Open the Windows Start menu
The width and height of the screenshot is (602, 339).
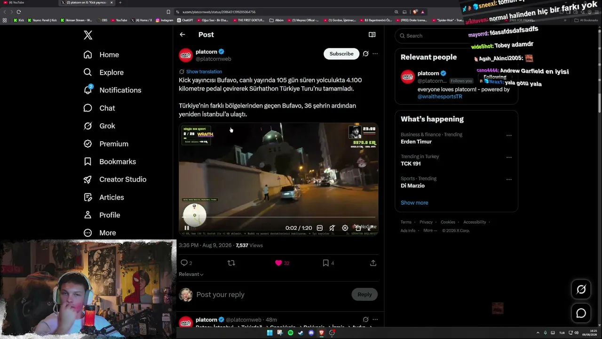tap(269, 333)
